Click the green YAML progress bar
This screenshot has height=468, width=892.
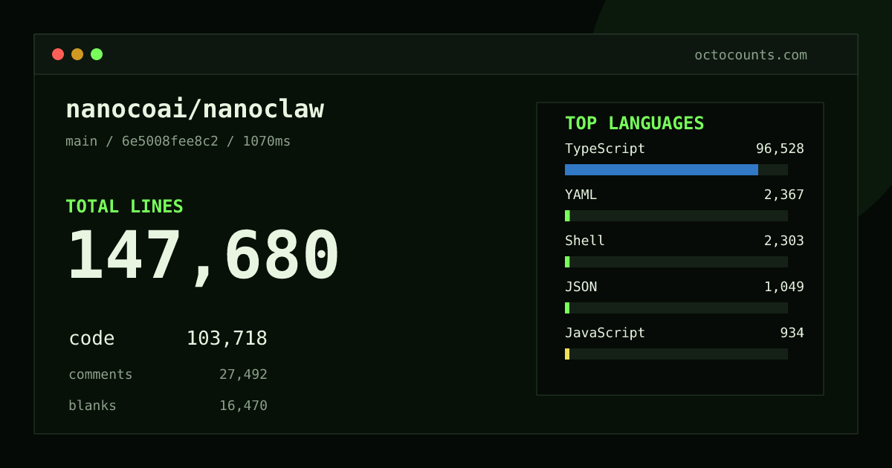click(567, 215)
